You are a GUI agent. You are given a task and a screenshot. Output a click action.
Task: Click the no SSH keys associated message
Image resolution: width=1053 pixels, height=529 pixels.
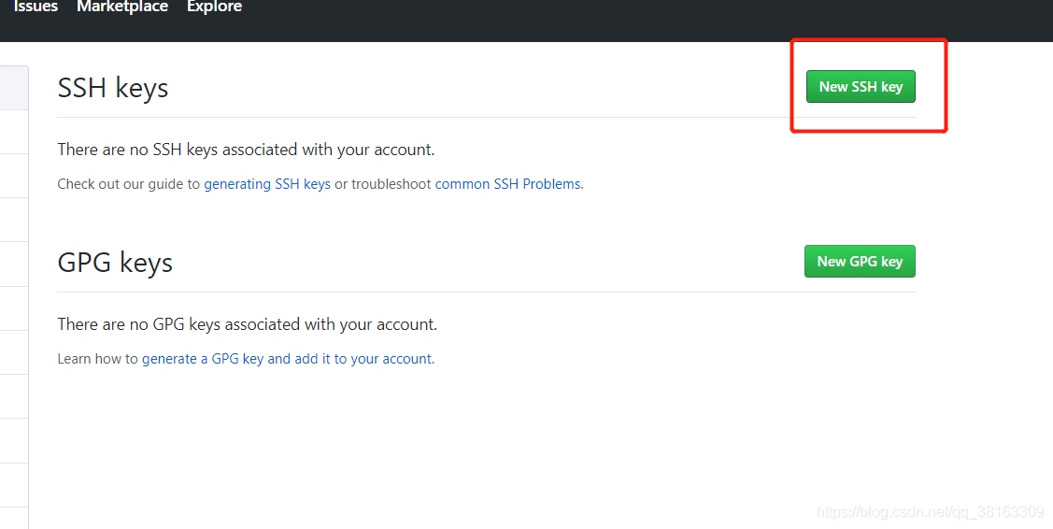pos(246,150)
